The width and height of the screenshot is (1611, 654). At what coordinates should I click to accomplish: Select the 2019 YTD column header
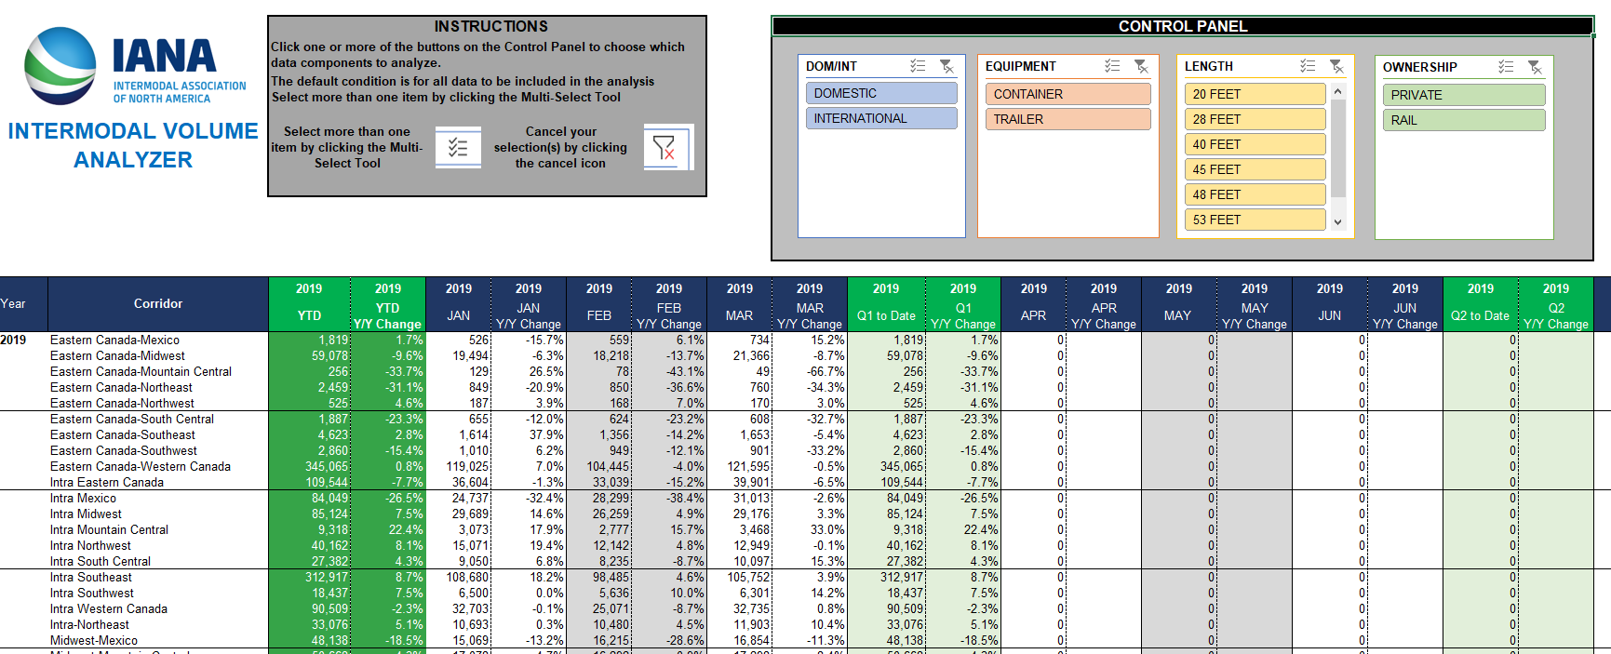click(309, 304)
